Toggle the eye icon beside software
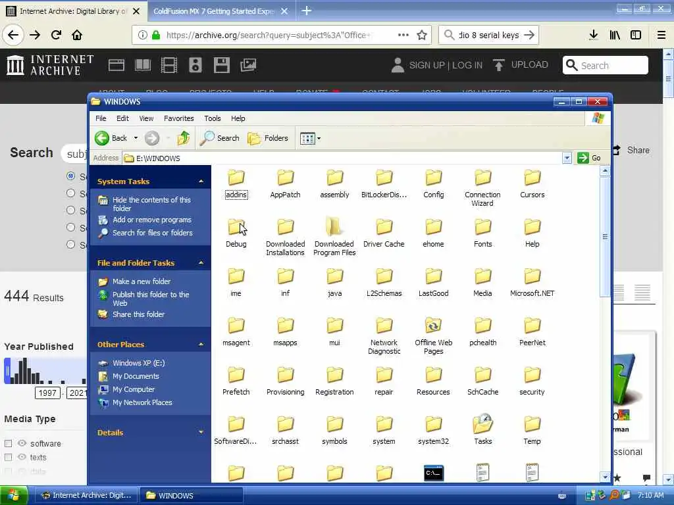The image size is (674, 505). (x=22, y=443)
